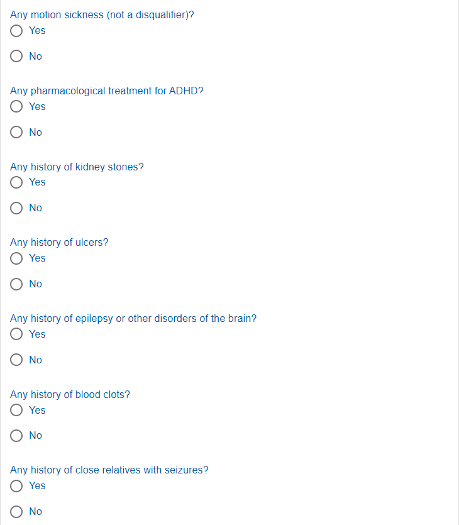The image size is (459, 525).
Task: Choose Yes for blood clots history
Action: point(17,411)
